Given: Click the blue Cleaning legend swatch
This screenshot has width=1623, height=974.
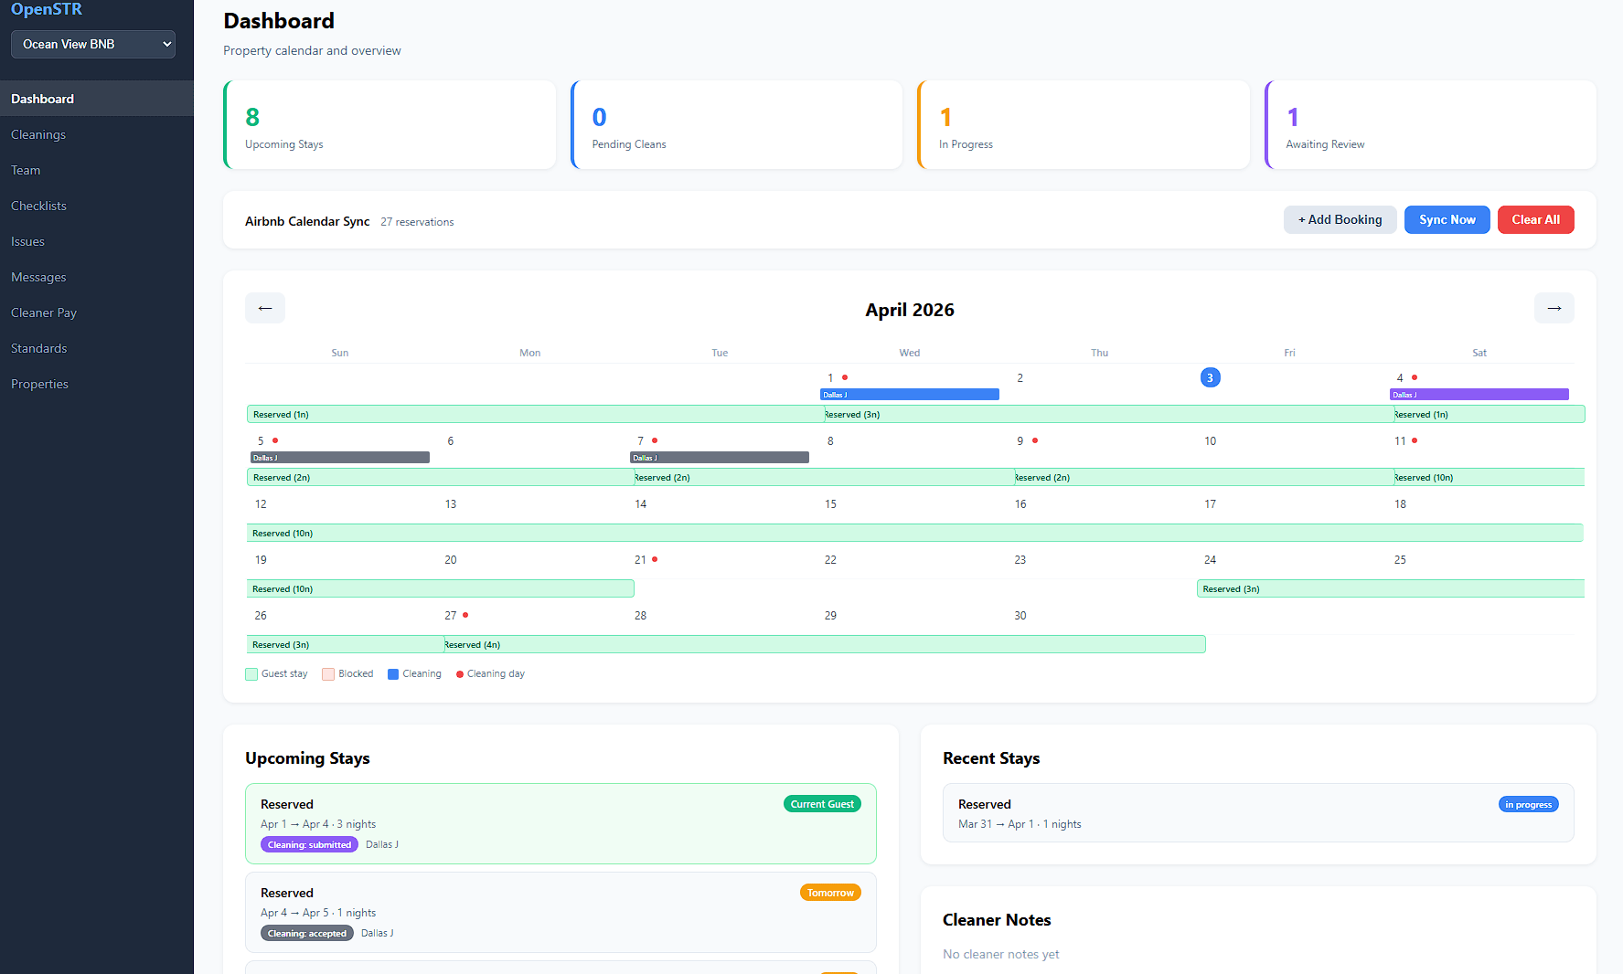Looking at the screenshot, I should [x=393, y=674].
